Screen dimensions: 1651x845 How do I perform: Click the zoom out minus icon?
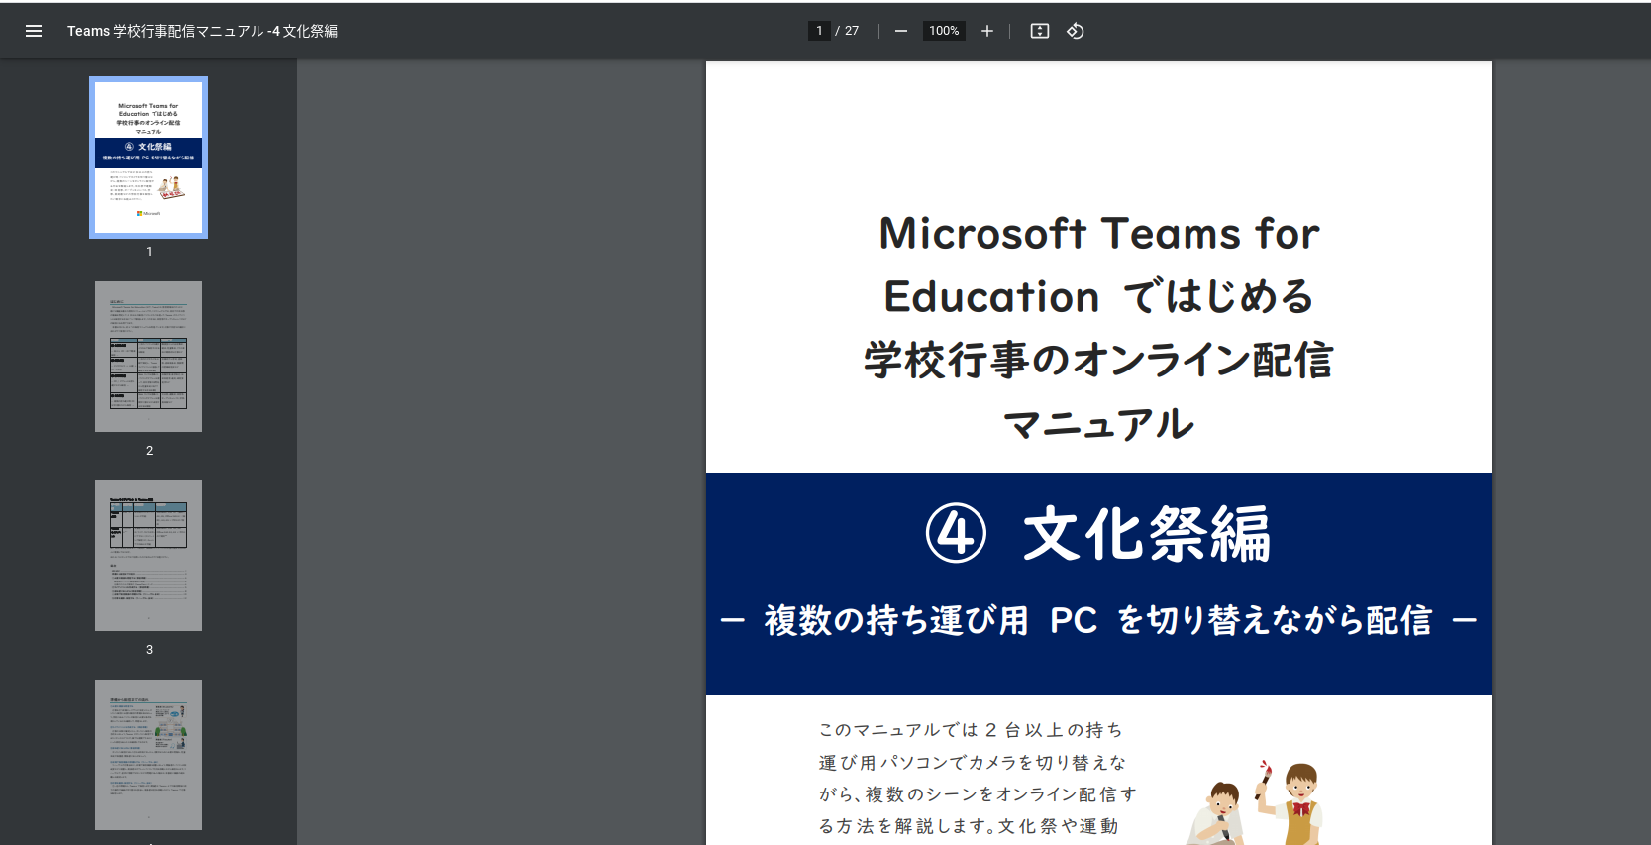pyautogui.click(x=901, y=31)
